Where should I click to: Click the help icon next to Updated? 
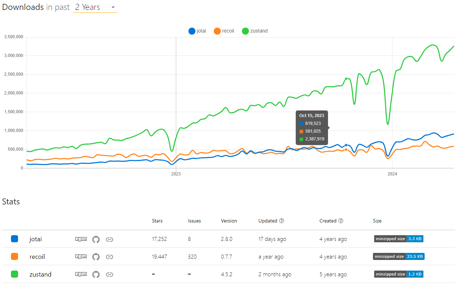point(282,221)
